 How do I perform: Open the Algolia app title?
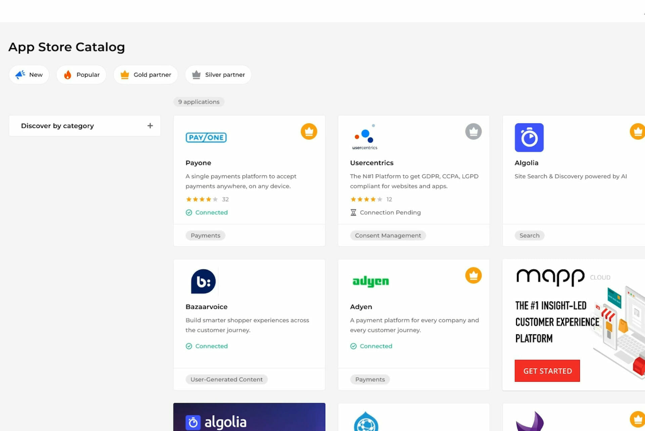click(526, 163)
